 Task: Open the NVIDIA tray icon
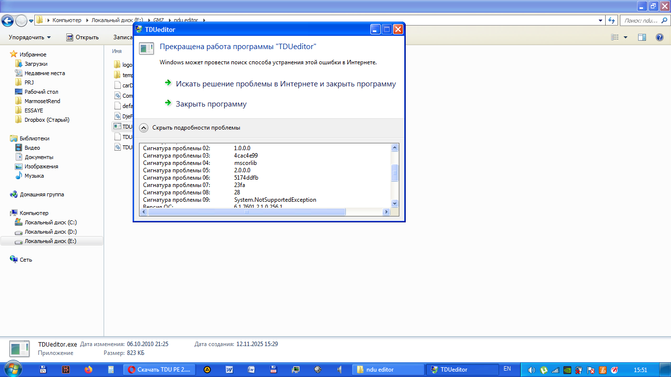click(x=567, y=370)
